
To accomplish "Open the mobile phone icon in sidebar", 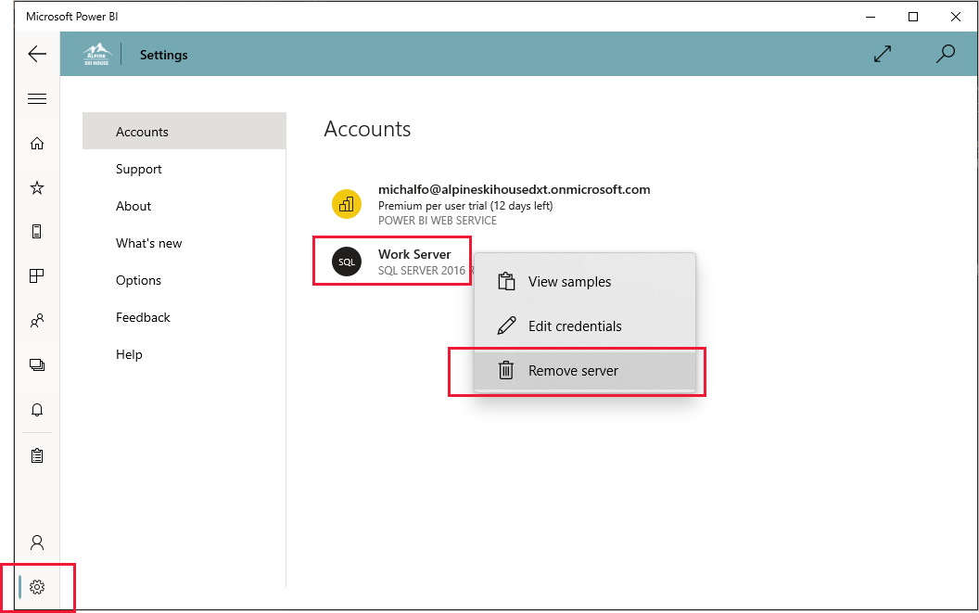I will [x=37, y=231].
